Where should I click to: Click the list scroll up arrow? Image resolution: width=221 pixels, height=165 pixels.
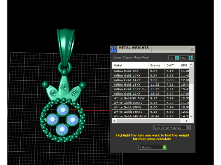click(x=191, y=65)
